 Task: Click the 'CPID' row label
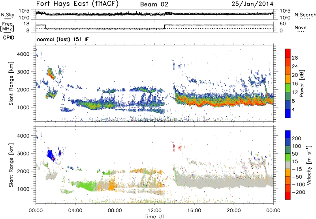9,38
